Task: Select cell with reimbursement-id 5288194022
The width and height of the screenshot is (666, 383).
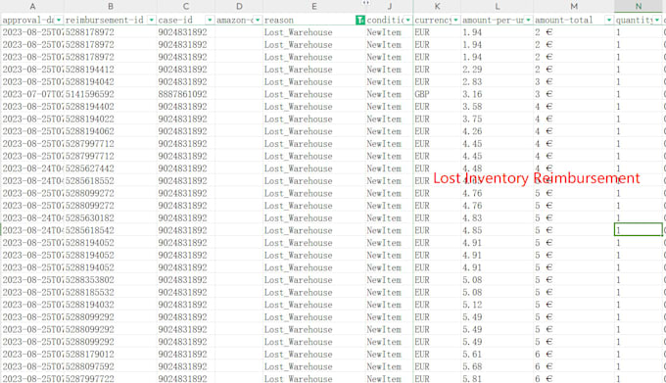Action: (x=111, y=119)
